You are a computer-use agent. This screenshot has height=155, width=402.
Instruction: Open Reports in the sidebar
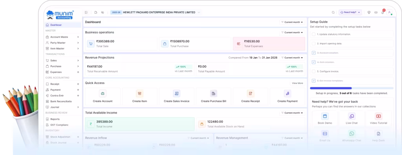63,119
